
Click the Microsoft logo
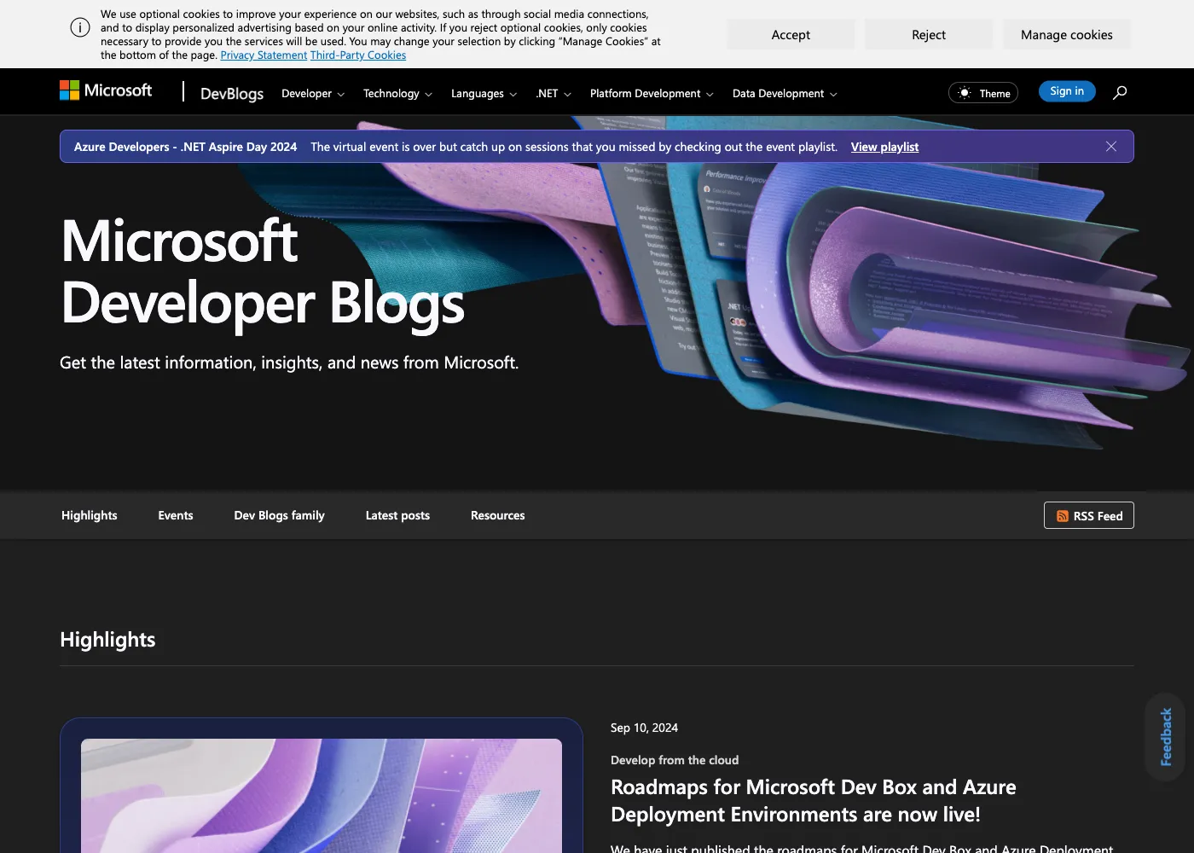(x=106, y=90)
